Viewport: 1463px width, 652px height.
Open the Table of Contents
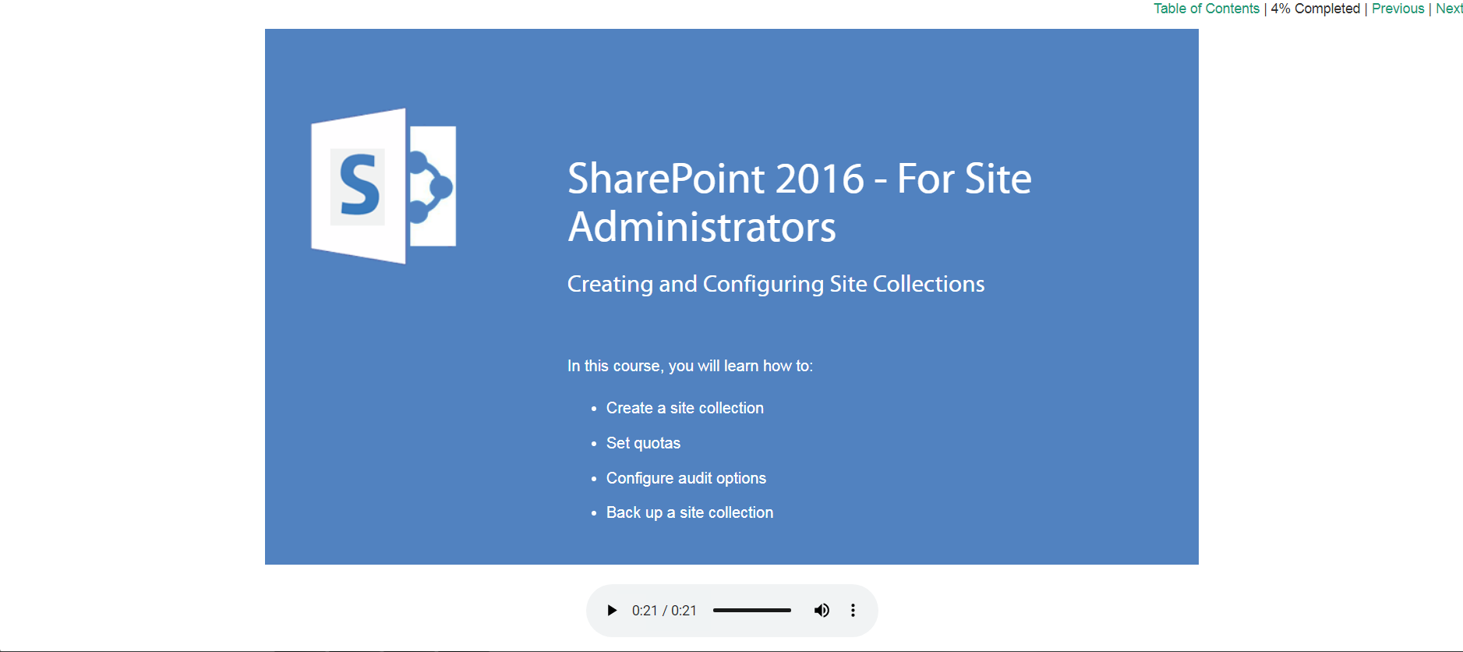pyautogui.click(x=1206, y=9)
